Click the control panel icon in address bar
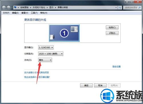The image size is (143, 104). (15, 7)
